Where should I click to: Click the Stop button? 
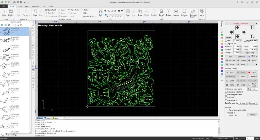coord(253,72)
